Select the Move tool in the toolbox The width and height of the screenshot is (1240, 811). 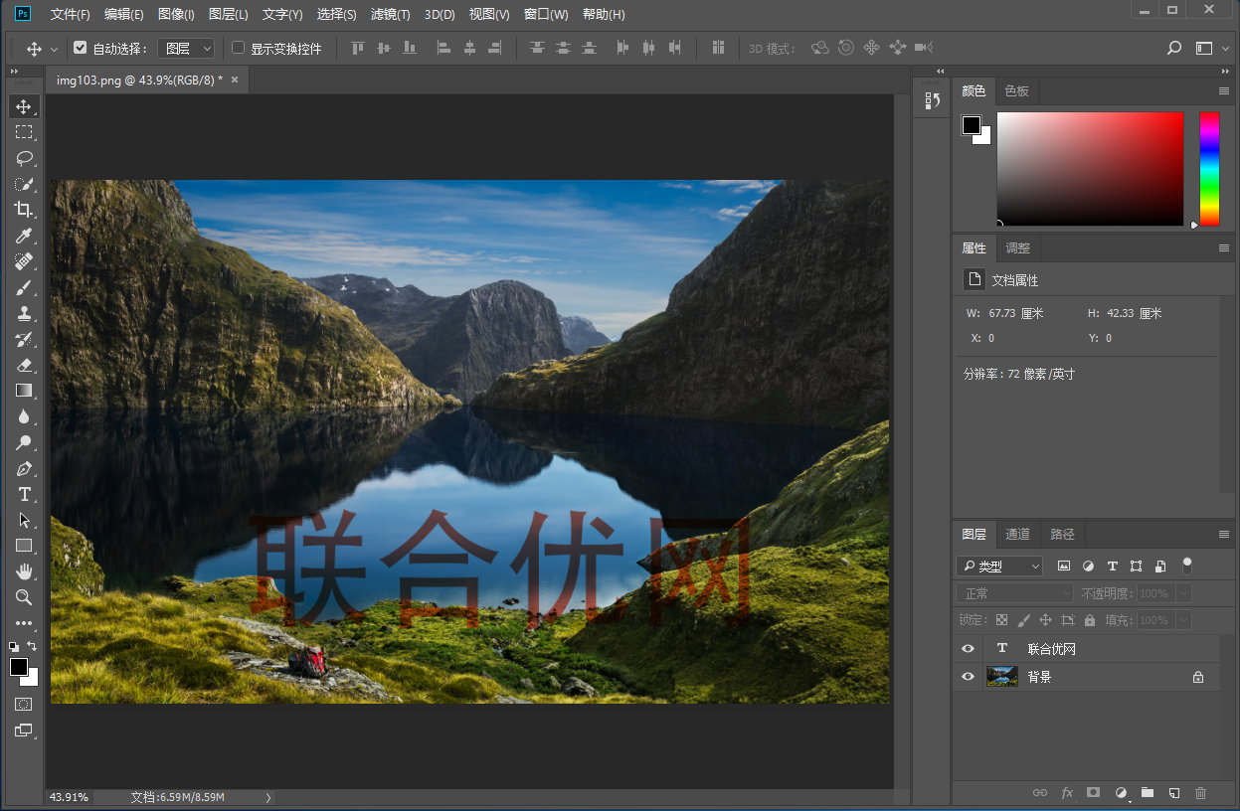tap(24, 106)
